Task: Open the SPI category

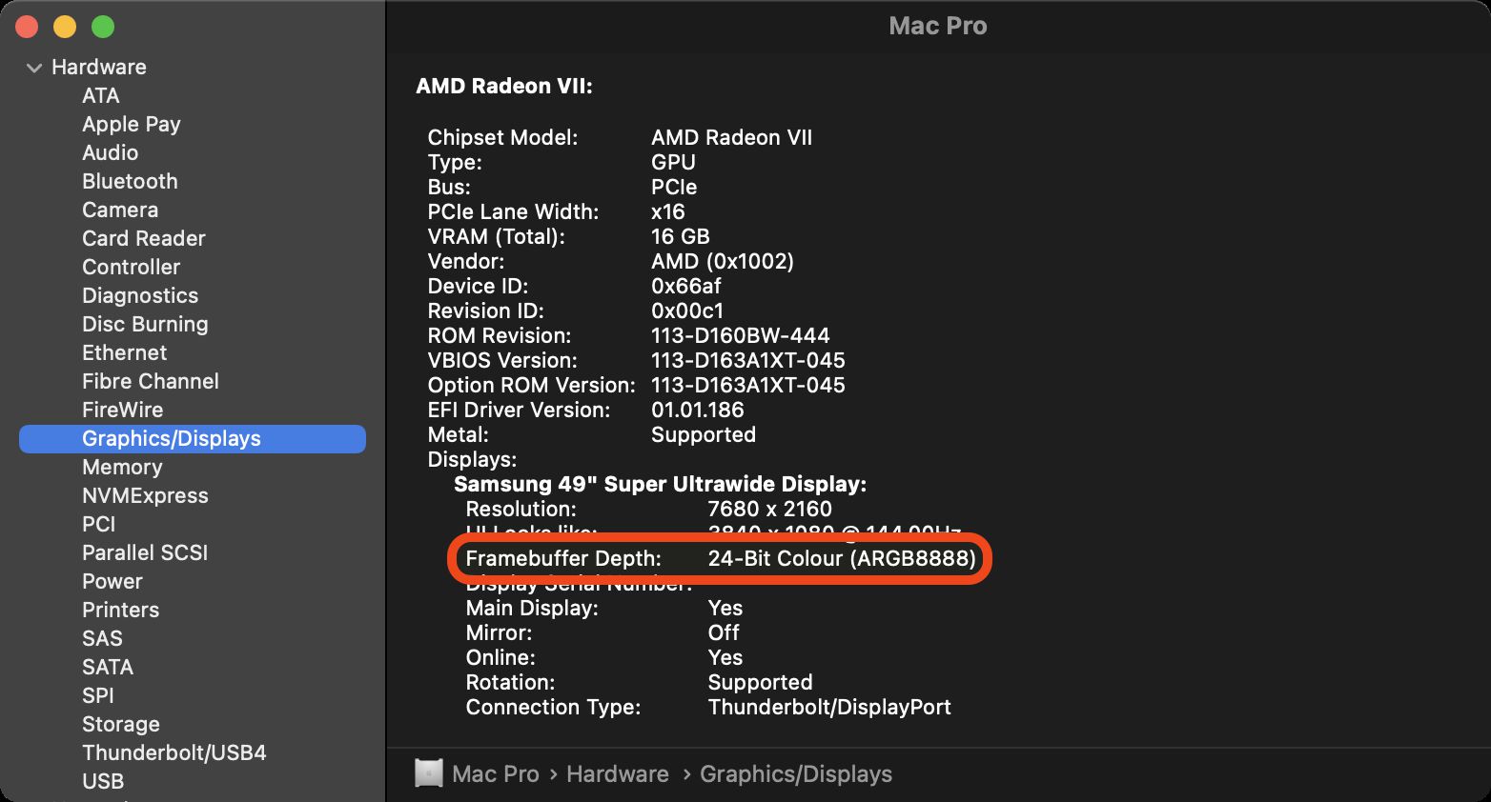Action: (x=98, y=696)
